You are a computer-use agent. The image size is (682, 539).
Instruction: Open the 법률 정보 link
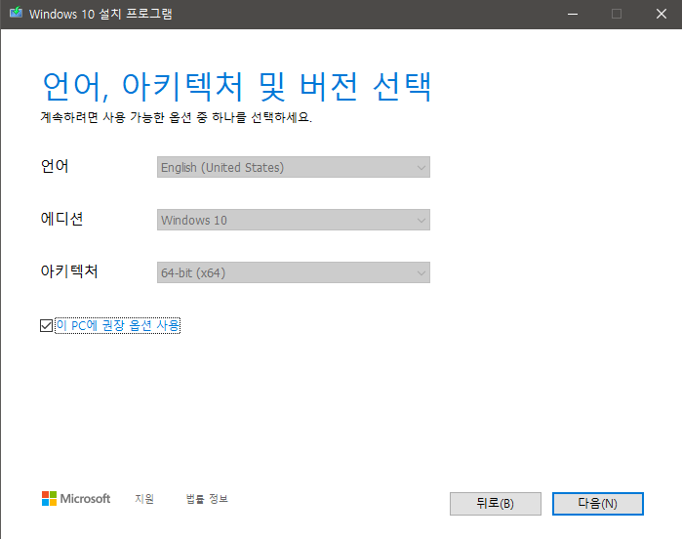[207, 499]
